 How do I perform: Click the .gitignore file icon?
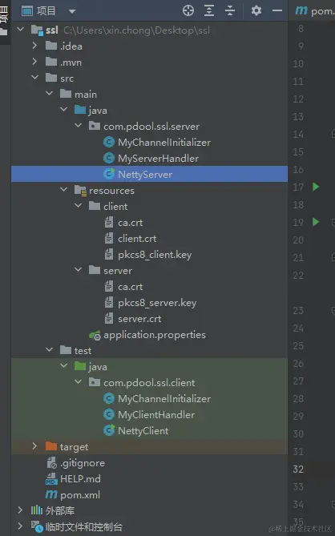[51, 463]
